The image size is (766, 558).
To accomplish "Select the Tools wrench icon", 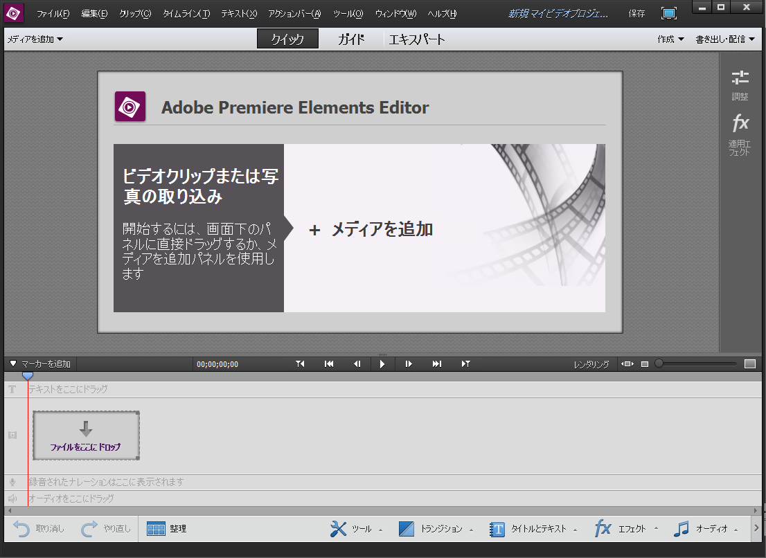I will click(x=338, y=528).
